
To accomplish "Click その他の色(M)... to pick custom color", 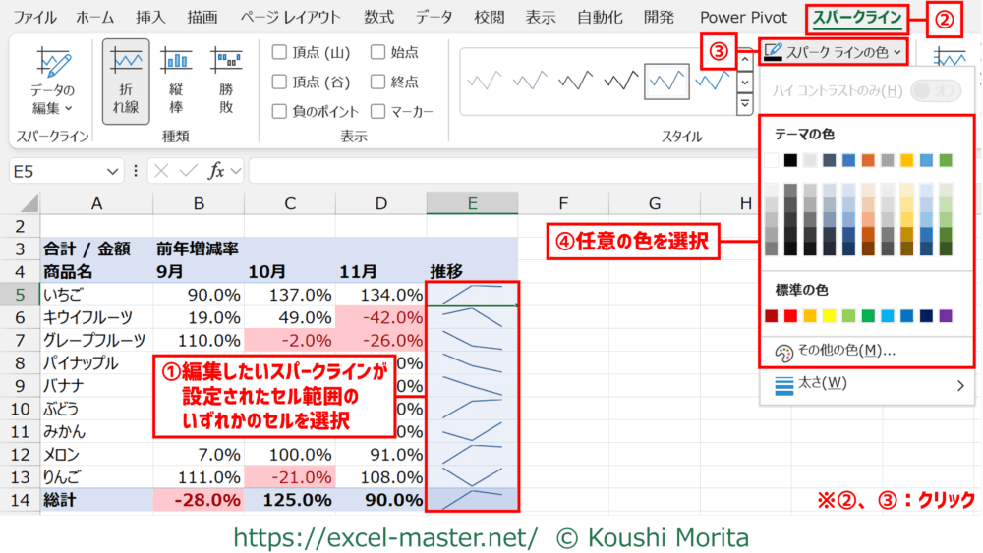I will tap(846, 351).
